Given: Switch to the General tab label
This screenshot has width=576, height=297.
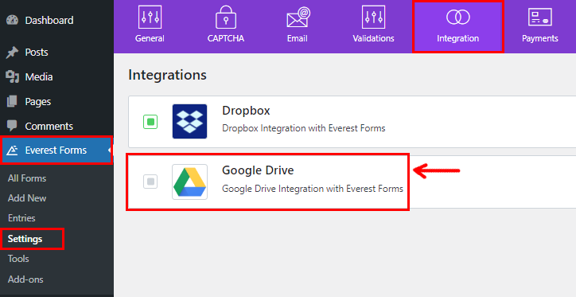Looking at the screenshot, I should point(150,38).
